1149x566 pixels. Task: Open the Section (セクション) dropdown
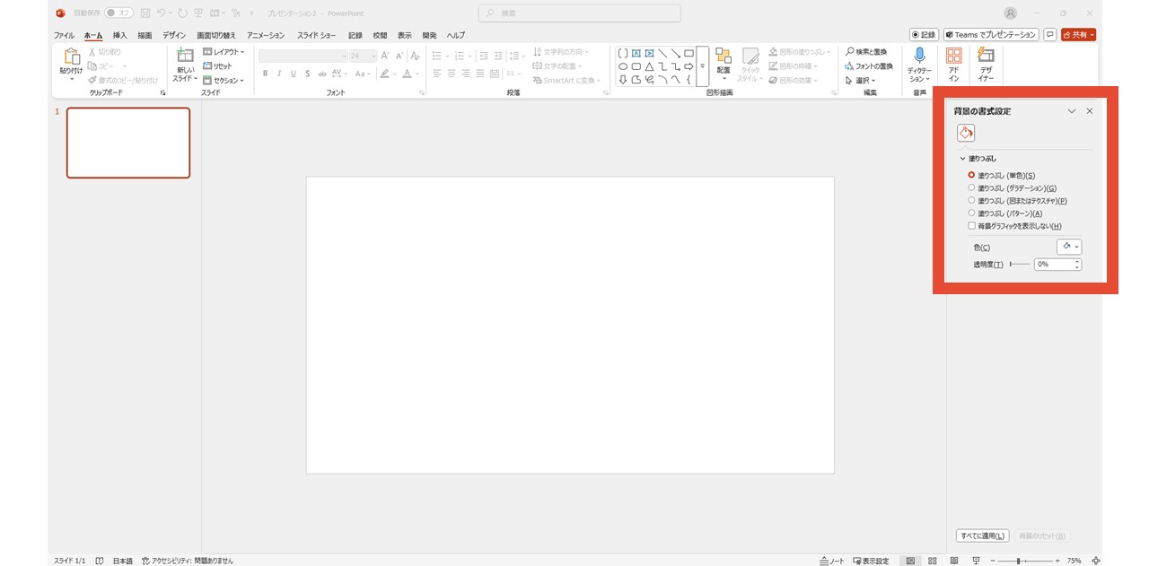coord(224,81)
